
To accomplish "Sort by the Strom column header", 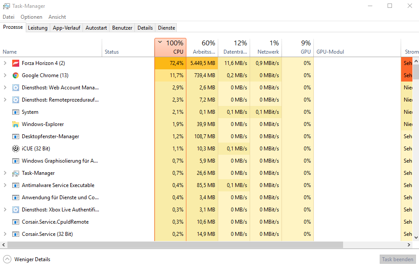I will coord(410,48).
